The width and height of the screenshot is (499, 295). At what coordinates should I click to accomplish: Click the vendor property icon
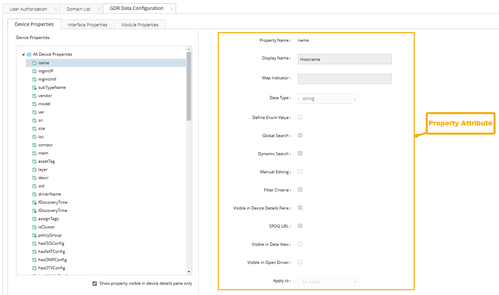tap(35, 95)
